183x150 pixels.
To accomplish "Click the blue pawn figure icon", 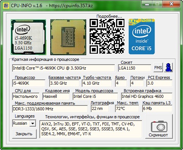I will (x=169, y=68).
